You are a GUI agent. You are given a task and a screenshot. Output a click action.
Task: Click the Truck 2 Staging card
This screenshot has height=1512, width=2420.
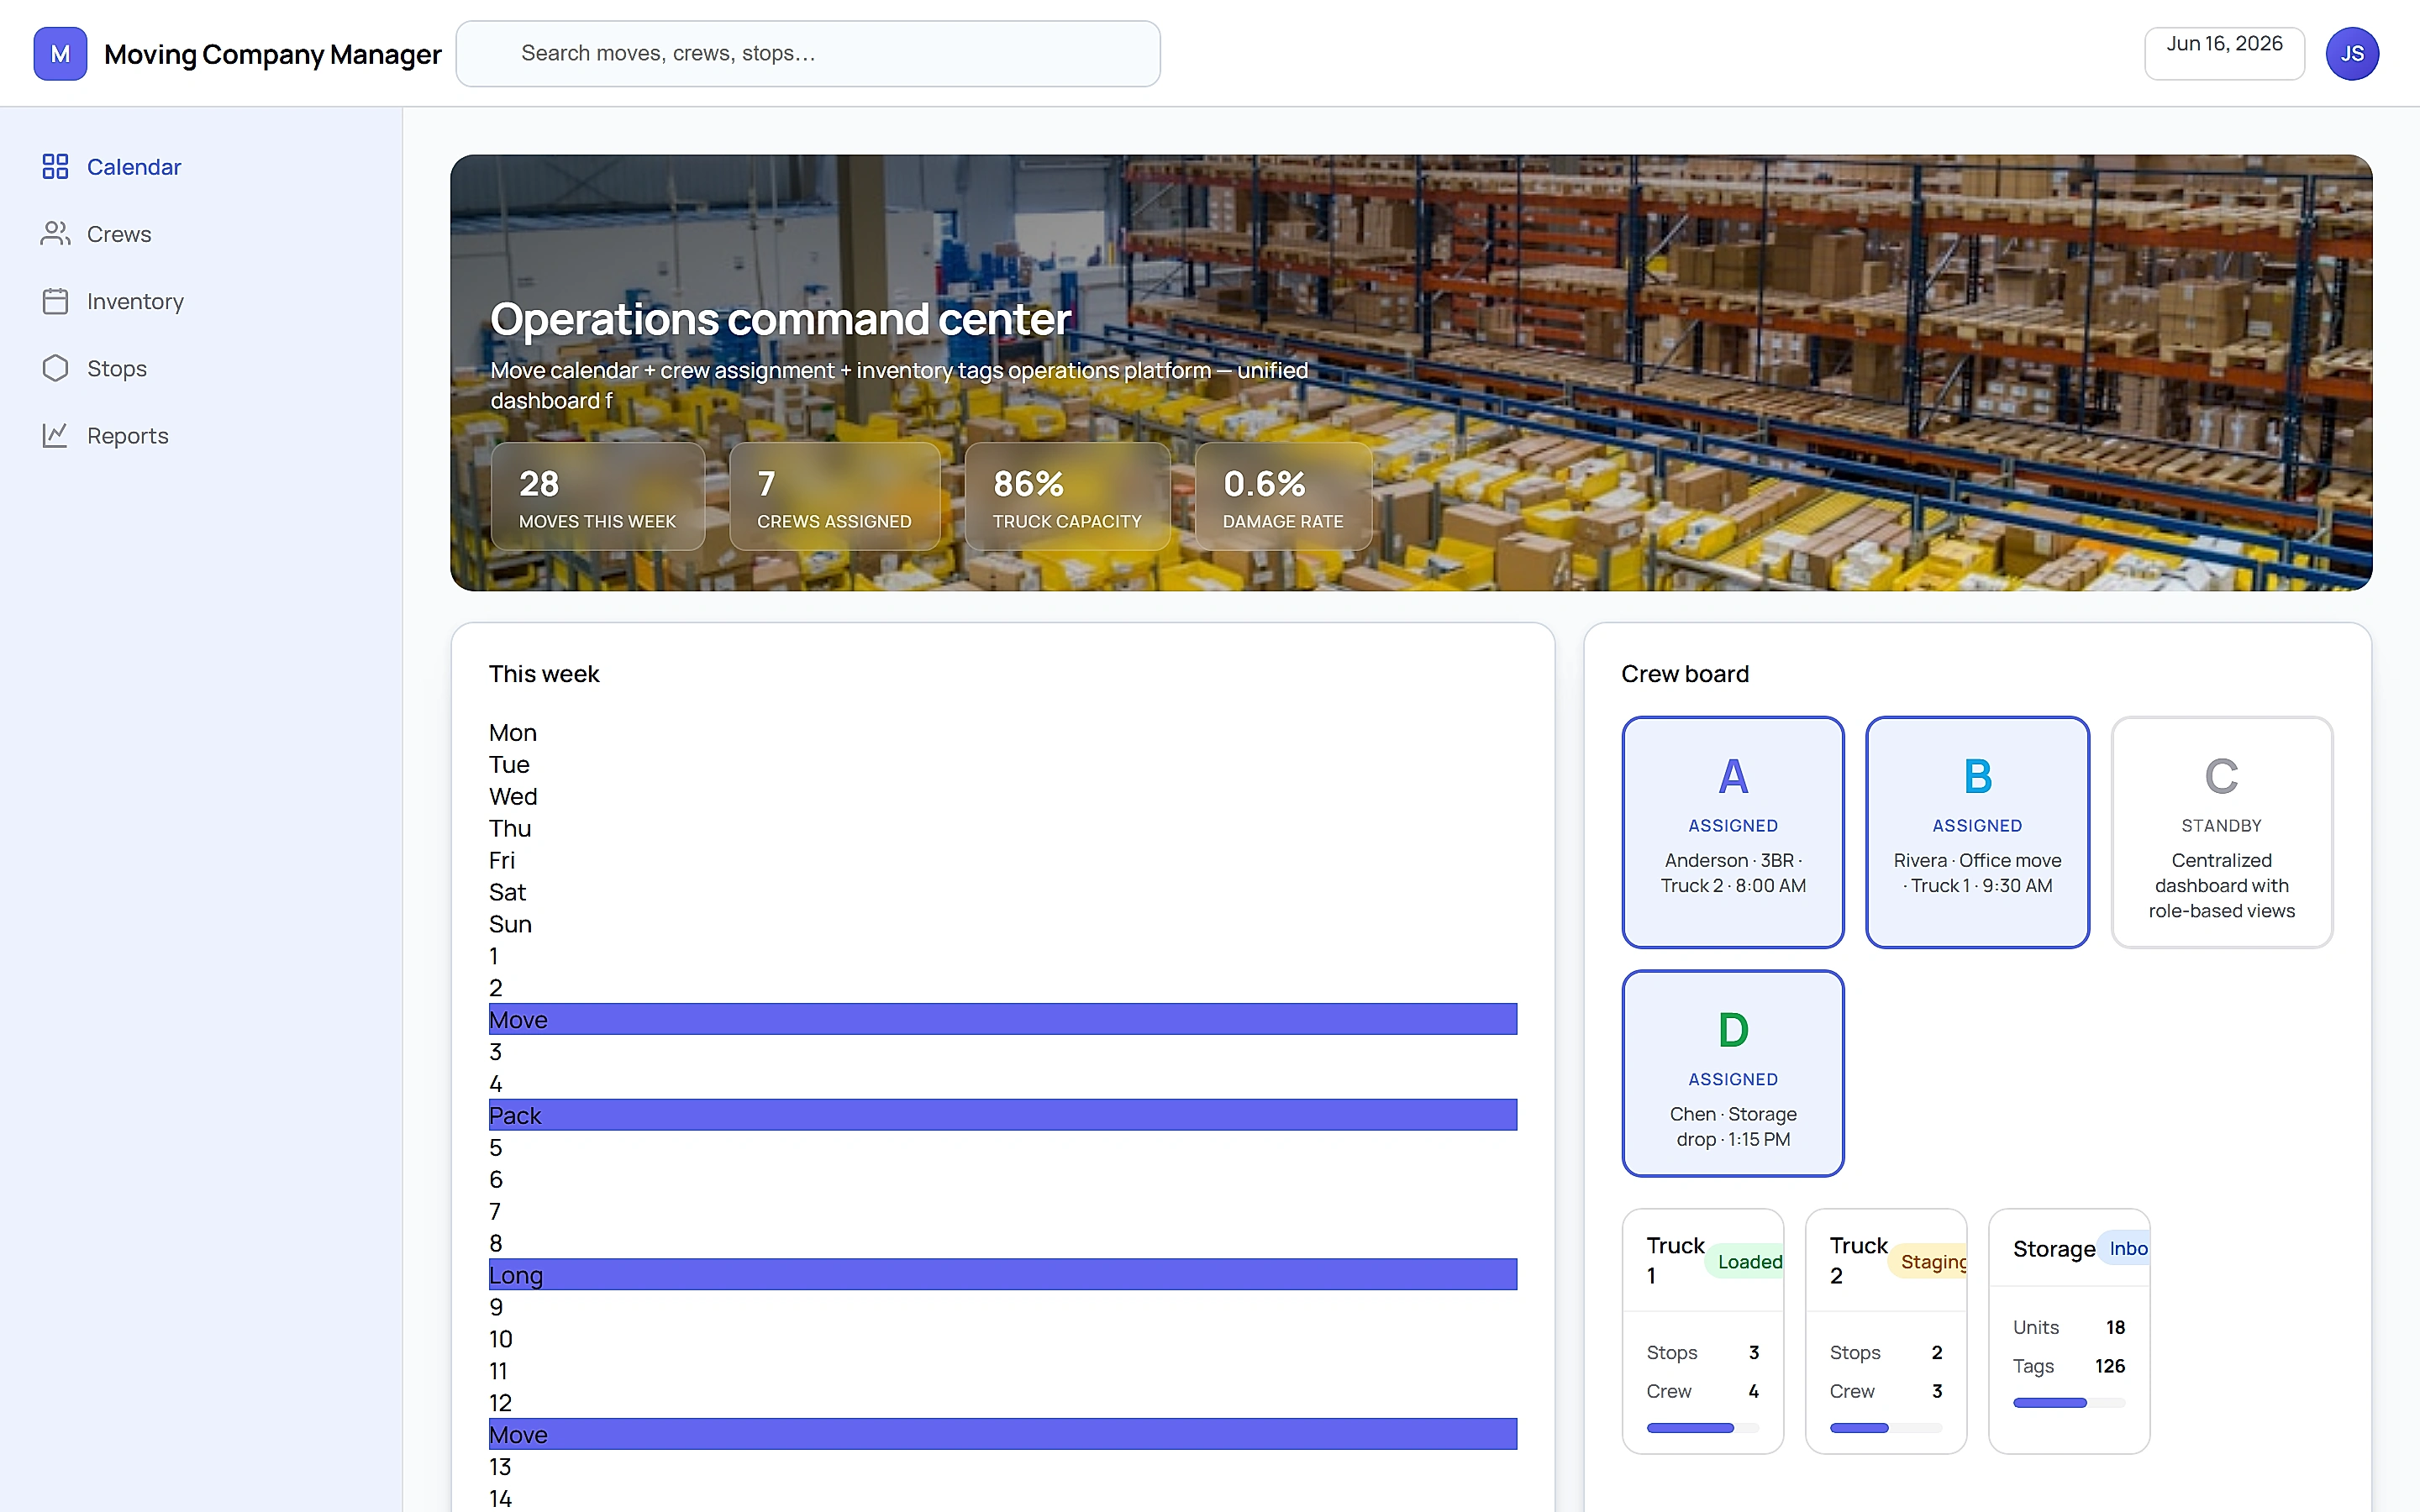[x=1886, y=1331]
